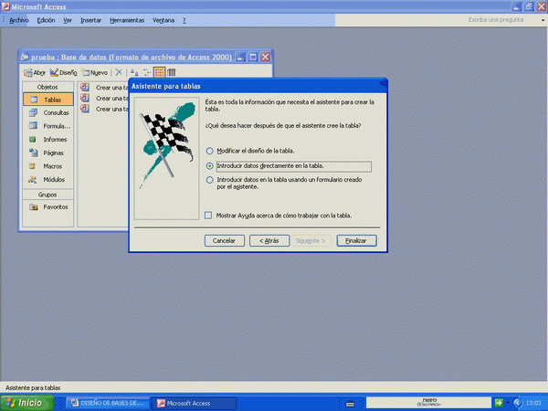The image size is (548, 411).
Task: Open Informes objects
Action: pyautogui.click(x=48, y=140)
